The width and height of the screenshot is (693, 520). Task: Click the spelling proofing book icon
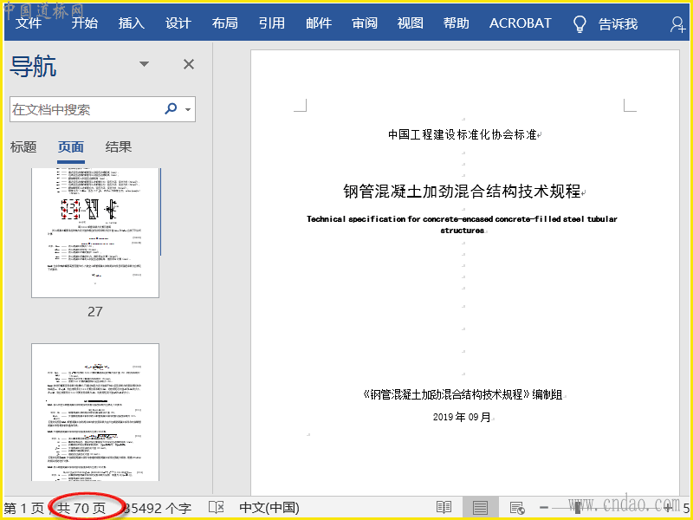(x=216, y=508)
